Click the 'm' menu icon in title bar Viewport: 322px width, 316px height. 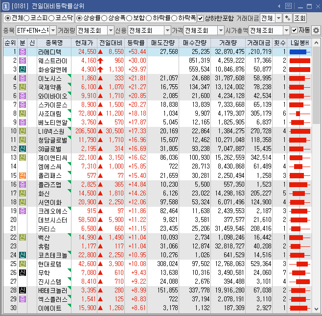point(288,6)
